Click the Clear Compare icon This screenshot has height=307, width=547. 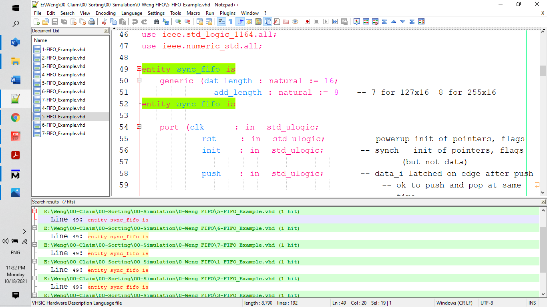[375, 22]
